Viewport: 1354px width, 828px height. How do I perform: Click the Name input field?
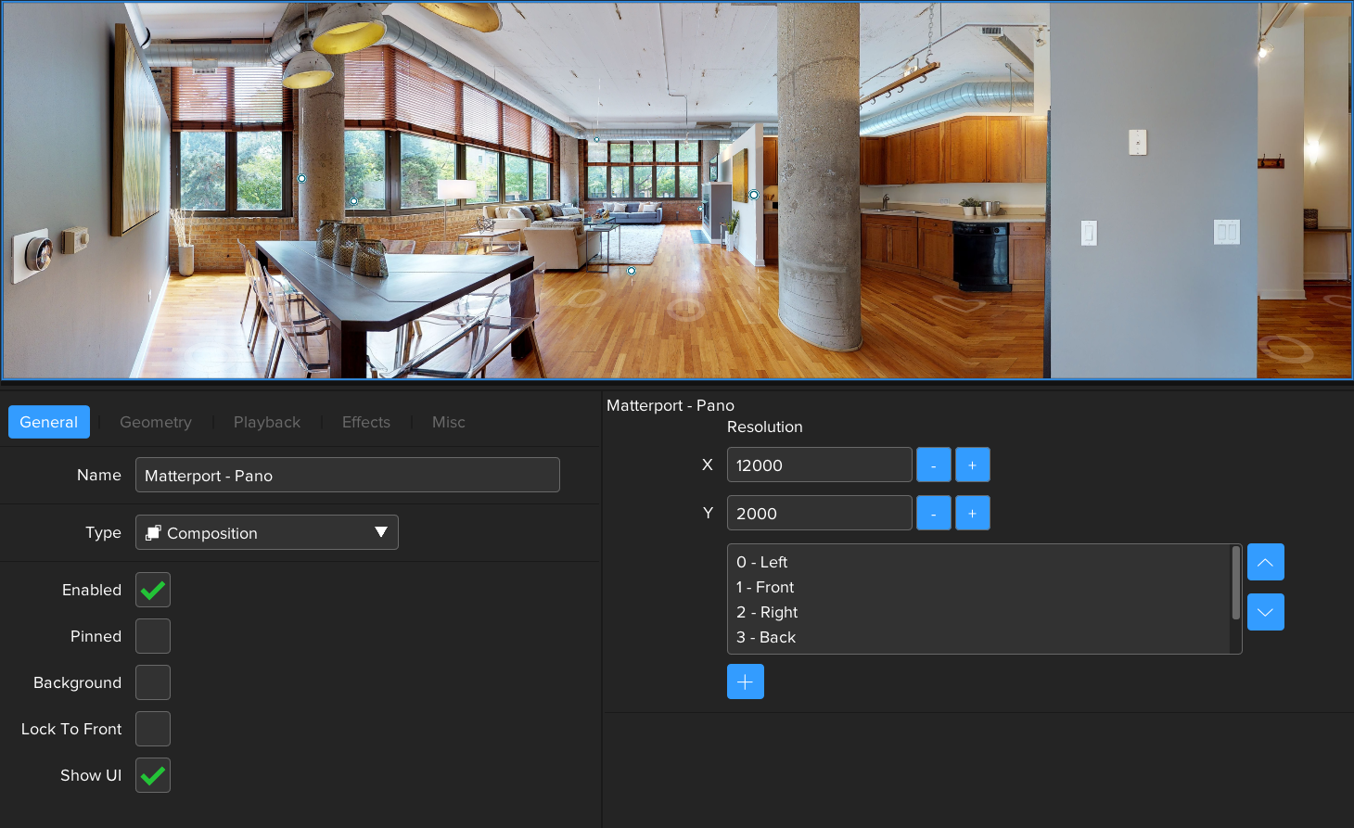(x=348, y=475)
